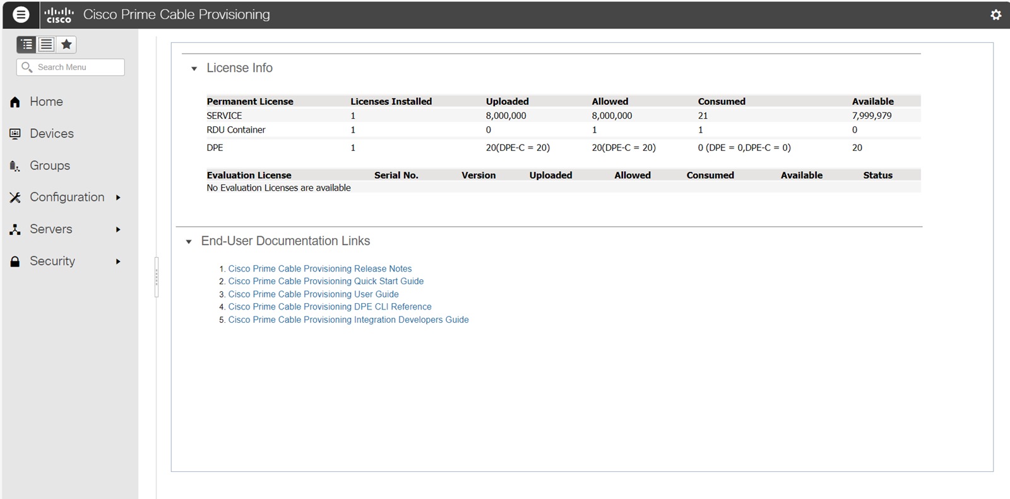Open the settings gear icon
This screenshot has height=499, width=1010.
[x=995, y=15]
